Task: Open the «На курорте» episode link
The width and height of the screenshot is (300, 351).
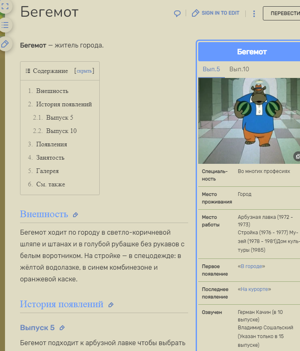Action: 254,289
